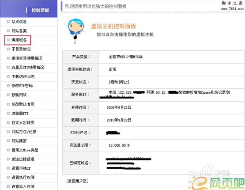245x190 pixels.
Task: Click bullet icon beside 预装网站
Action: point(8,95)
